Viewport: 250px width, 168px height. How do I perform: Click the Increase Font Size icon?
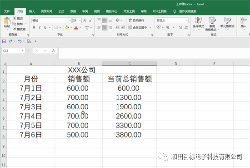[85, 20]
